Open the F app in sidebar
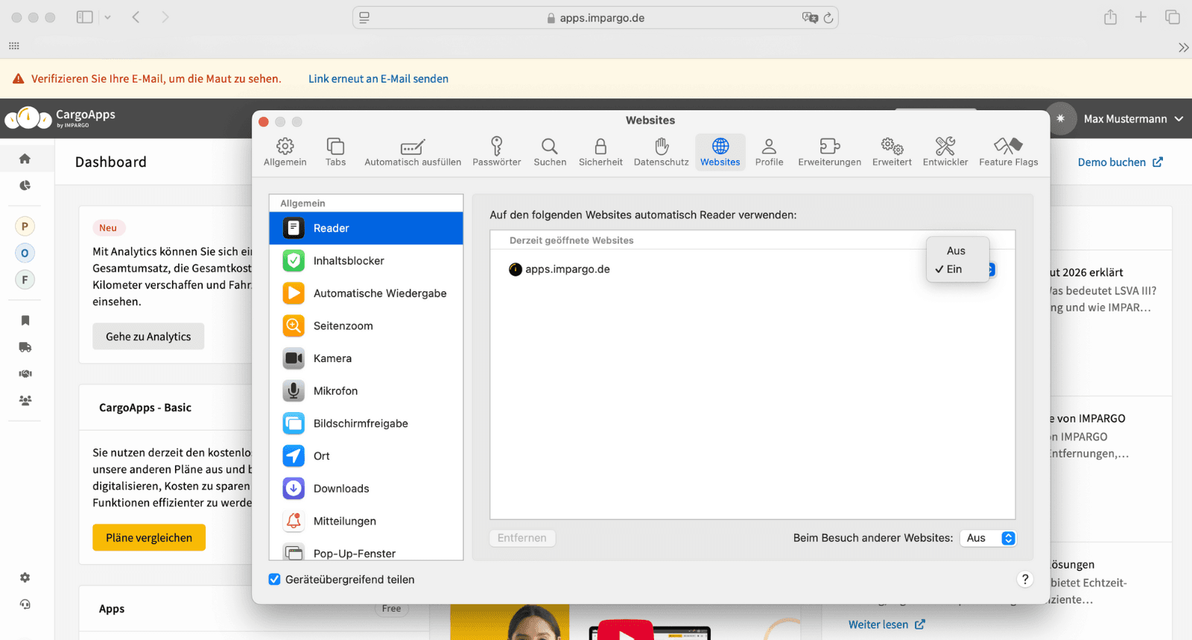Screen dimensions: 1192x640 25,280
